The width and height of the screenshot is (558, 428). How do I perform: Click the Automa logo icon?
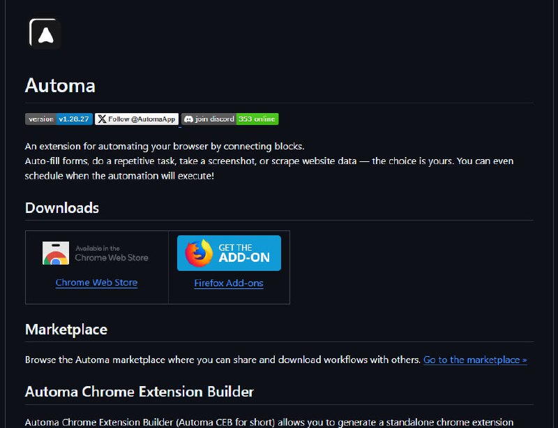click(45, 34)
